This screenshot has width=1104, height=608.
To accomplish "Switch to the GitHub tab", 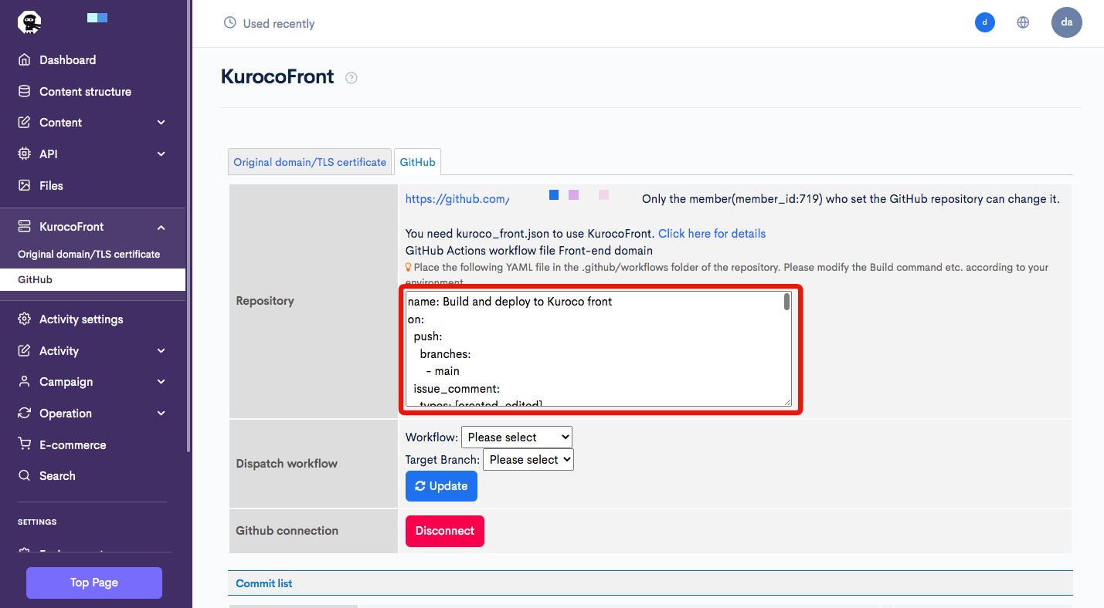I will [x=417, y=162].
